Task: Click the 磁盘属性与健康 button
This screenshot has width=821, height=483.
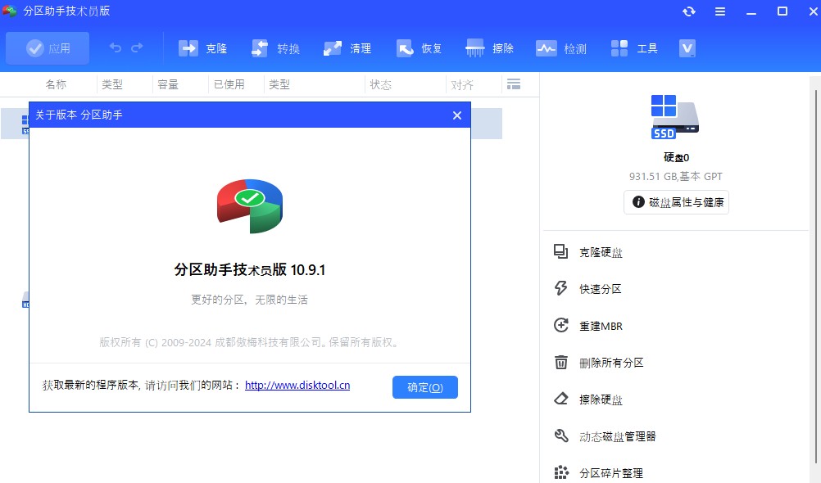Action: pos(676,203)
